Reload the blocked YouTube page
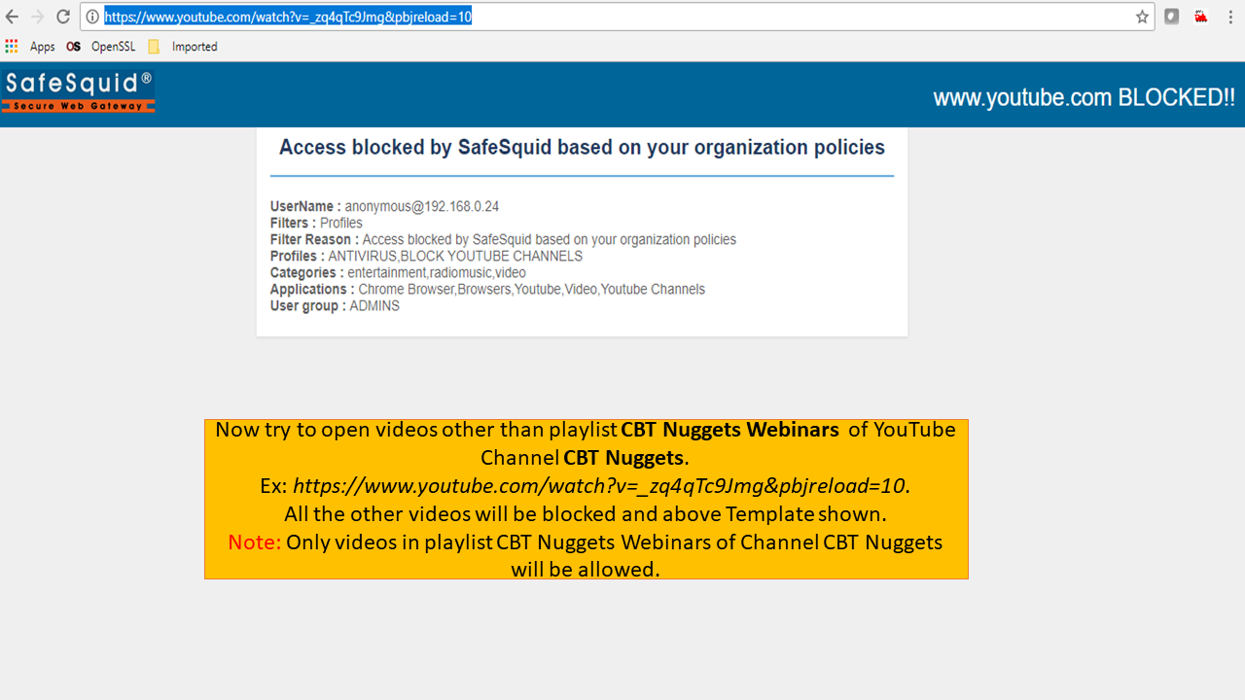Screen dimensions: 1245x700 (x=63, y=17)
